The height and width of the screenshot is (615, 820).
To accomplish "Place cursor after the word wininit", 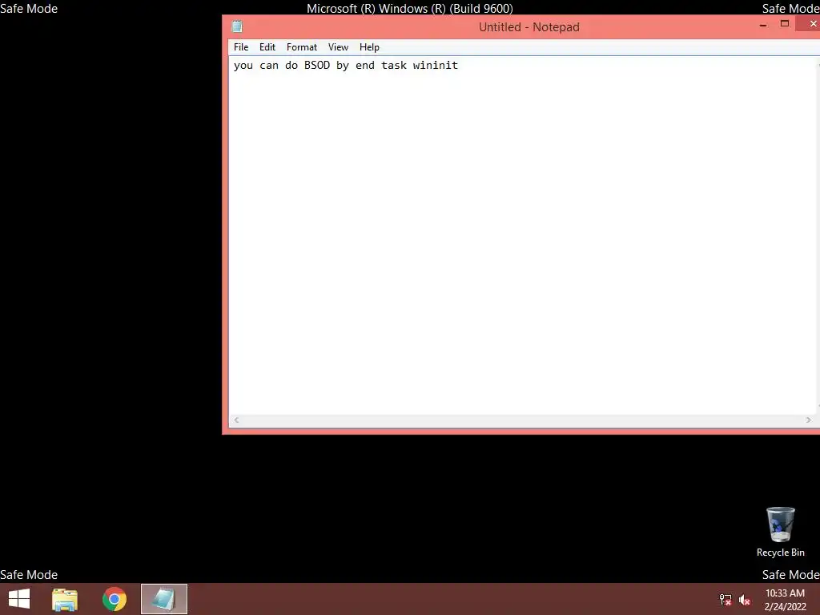I will click(459, 66).
